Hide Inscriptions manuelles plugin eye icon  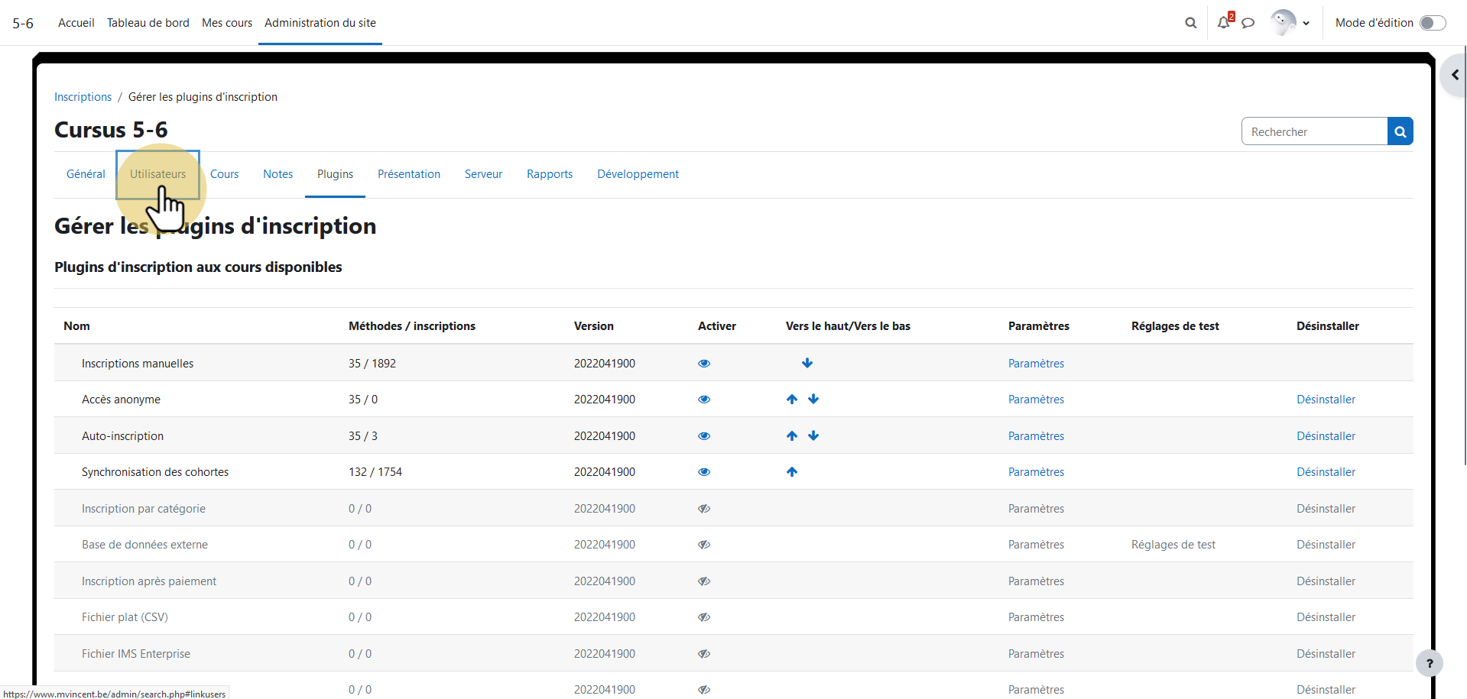tap(704, 364)
